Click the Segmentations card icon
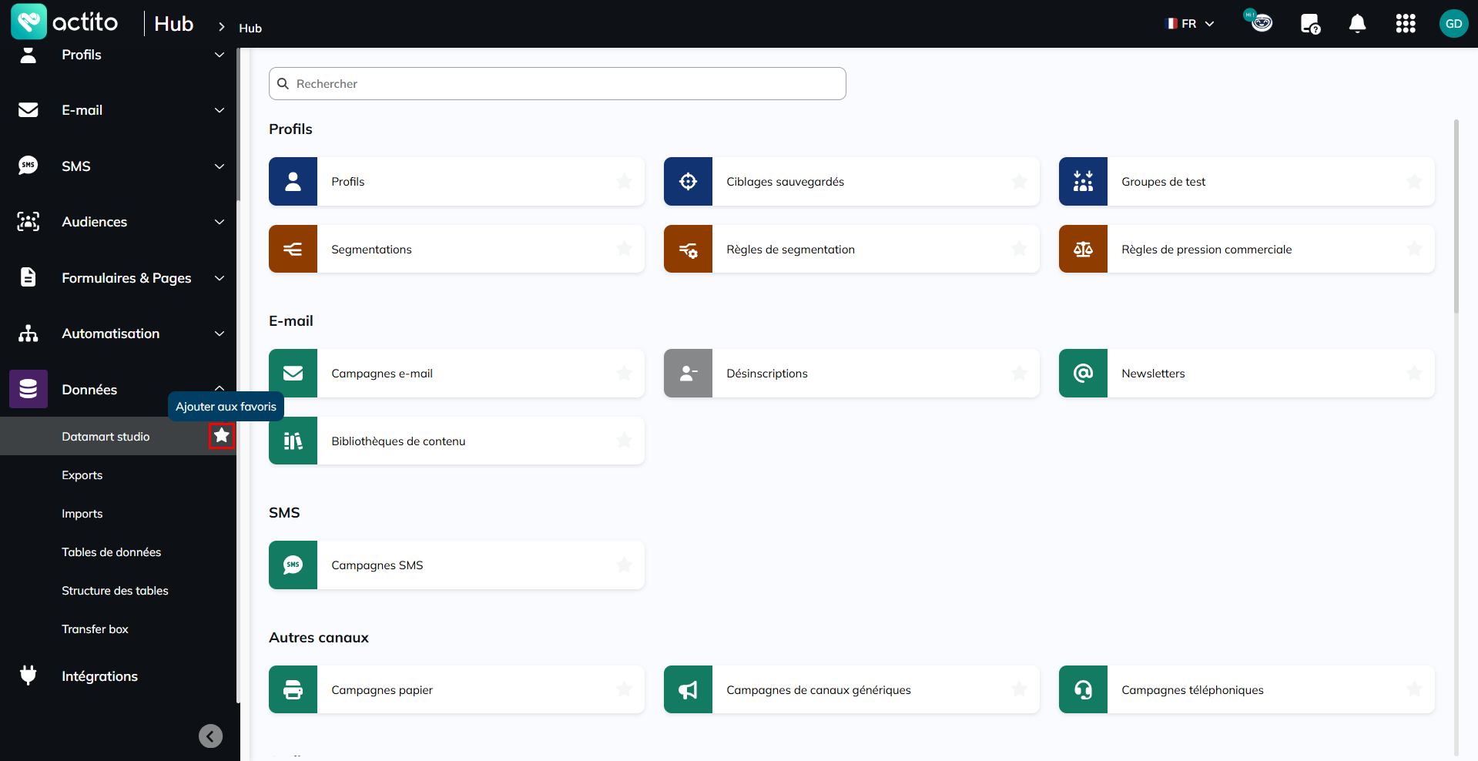This screenshot has width=1478, height=761. 293,249
